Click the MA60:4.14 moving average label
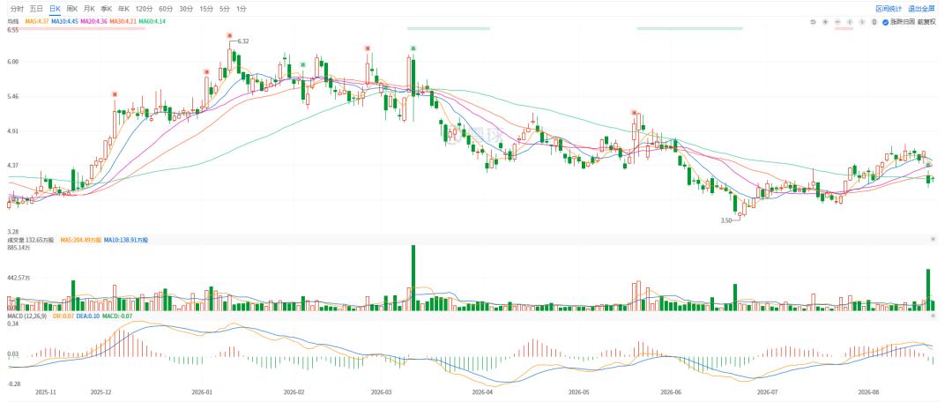 click(x=152, y=21)
